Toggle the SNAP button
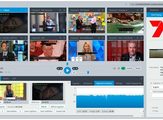The width and height of the screenshot is (163, 120). coord(138,68)
